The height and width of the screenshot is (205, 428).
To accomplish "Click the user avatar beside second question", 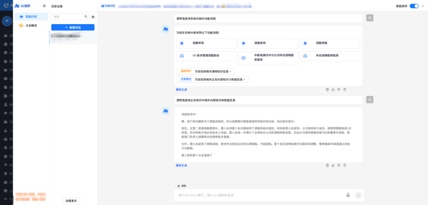I will pyautogui.click(x=370, y=100).
